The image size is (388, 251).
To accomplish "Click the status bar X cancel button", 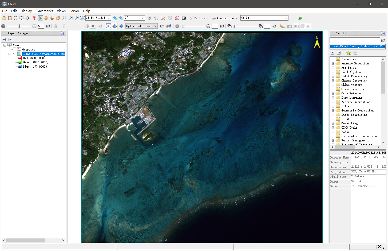I will click(379, 247).
